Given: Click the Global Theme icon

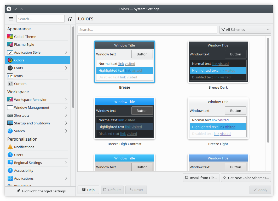Looking at the screenshot, I should click(x=10, y=37).
